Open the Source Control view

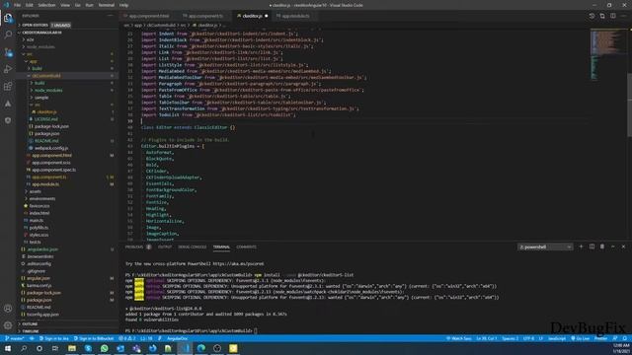8,52
